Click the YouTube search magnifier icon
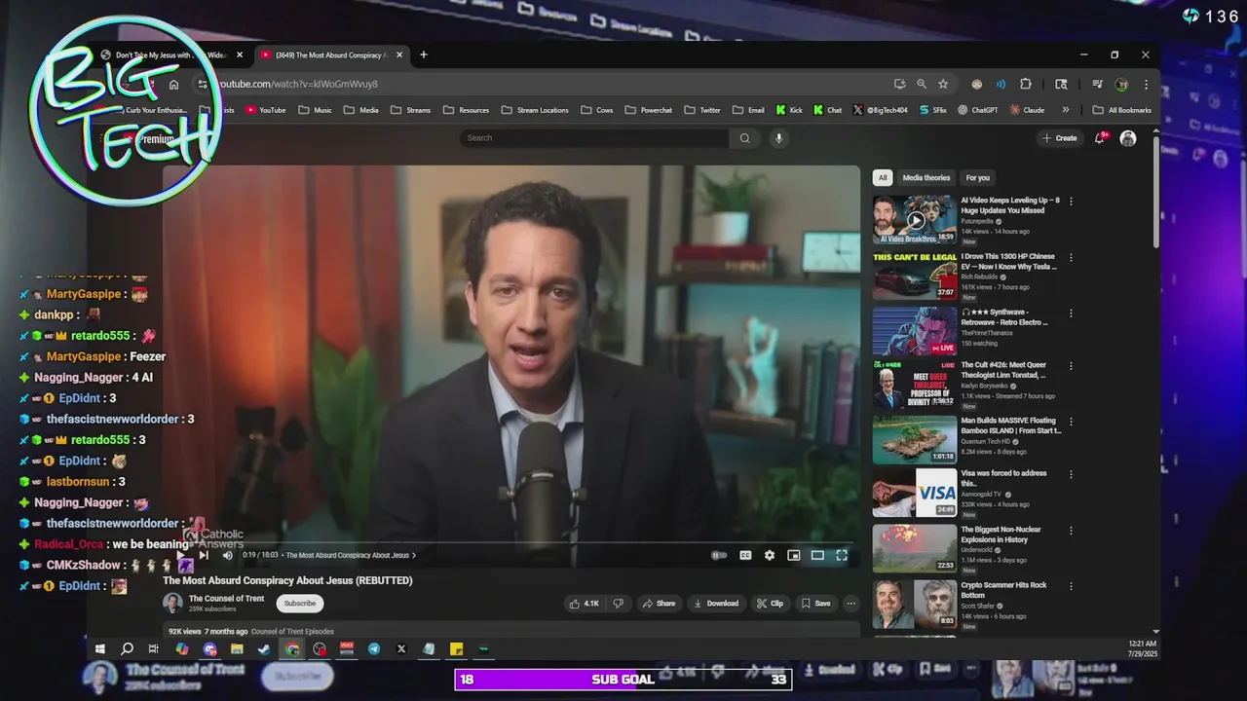1247x701 pixels. point(744,138)
